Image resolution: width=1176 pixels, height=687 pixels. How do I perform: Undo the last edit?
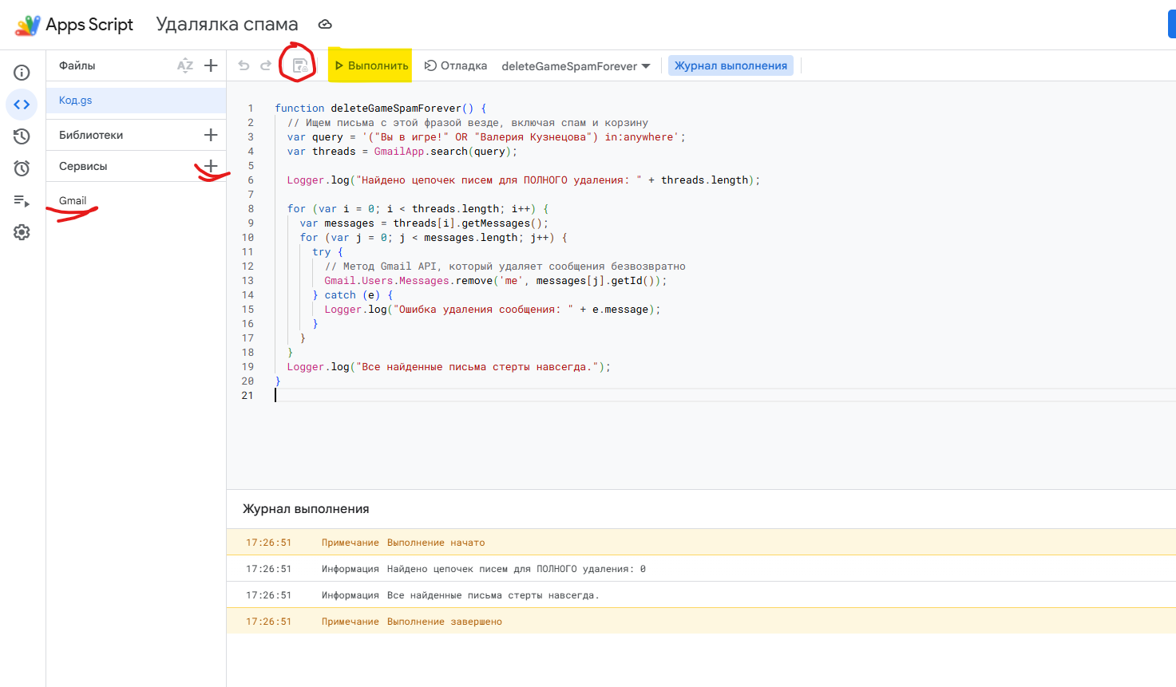point(244,65)
